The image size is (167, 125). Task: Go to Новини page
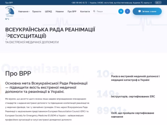click(x=59, y=11)
